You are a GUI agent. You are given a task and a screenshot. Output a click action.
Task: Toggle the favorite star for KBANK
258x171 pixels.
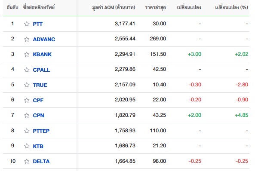27,54
